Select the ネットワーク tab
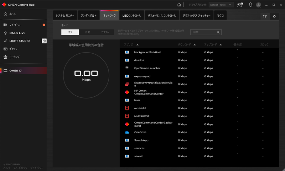 [x=109, y=15]
